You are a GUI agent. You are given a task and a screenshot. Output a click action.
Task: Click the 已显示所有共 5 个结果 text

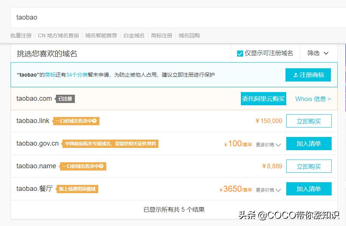point(174,209)
